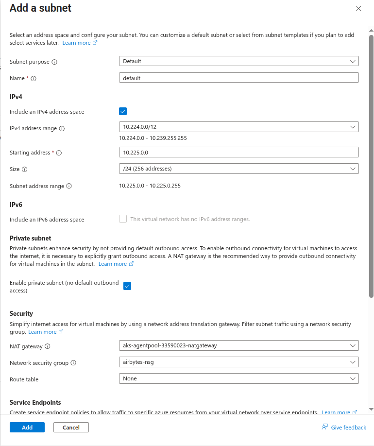The width and height of the screenshot is (374, 446).
Task: Cancel adding the subnet
Action: click(71, 427)
